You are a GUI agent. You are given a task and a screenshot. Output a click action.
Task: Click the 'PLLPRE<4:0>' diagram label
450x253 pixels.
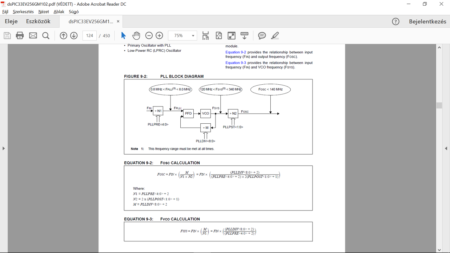pyautogui.click(x=158, y=124)
